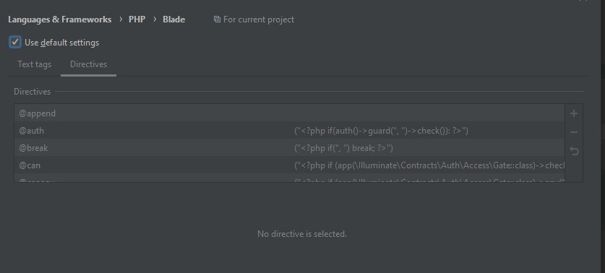Image resolution: width=605 pixels, height=273 pixels.
Task: Switch to the Text tags tab
Action: click(x=35, y=64)
